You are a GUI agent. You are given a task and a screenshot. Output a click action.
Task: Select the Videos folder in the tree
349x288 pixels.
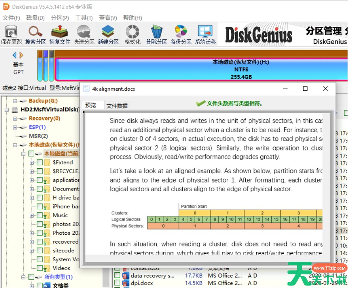point(62,268)
